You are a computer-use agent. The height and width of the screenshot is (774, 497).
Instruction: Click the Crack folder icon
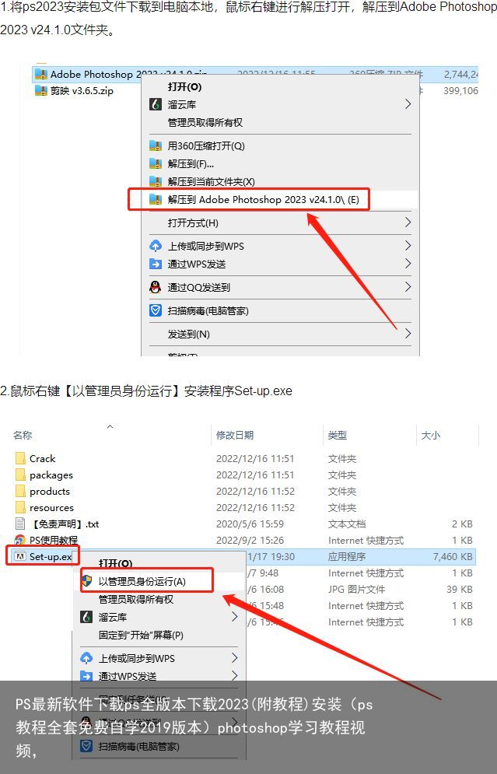click(20, 459)
